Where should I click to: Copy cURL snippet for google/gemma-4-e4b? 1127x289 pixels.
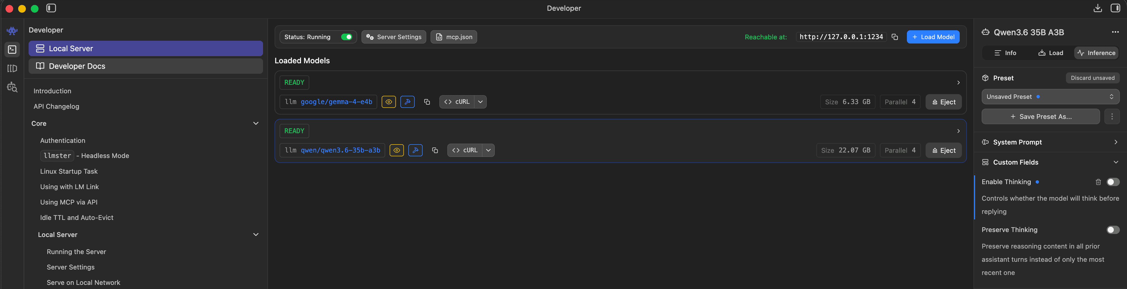pyautogui.click(x=457, y=102)
